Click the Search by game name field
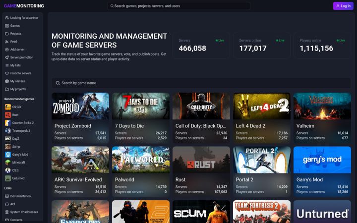357x223 pixels. 201,83
